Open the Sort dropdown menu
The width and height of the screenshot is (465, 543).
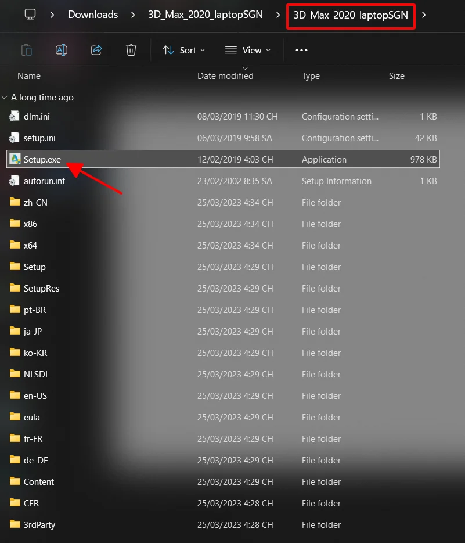183,51
